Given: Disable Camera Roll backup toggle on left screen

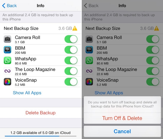Looking at the screenshot, I should pyautogui.click(x=71, y=39).
